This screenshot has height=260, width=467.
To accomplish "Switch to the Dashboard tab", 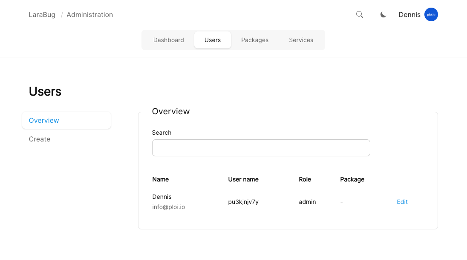I will tap(168, 40).
